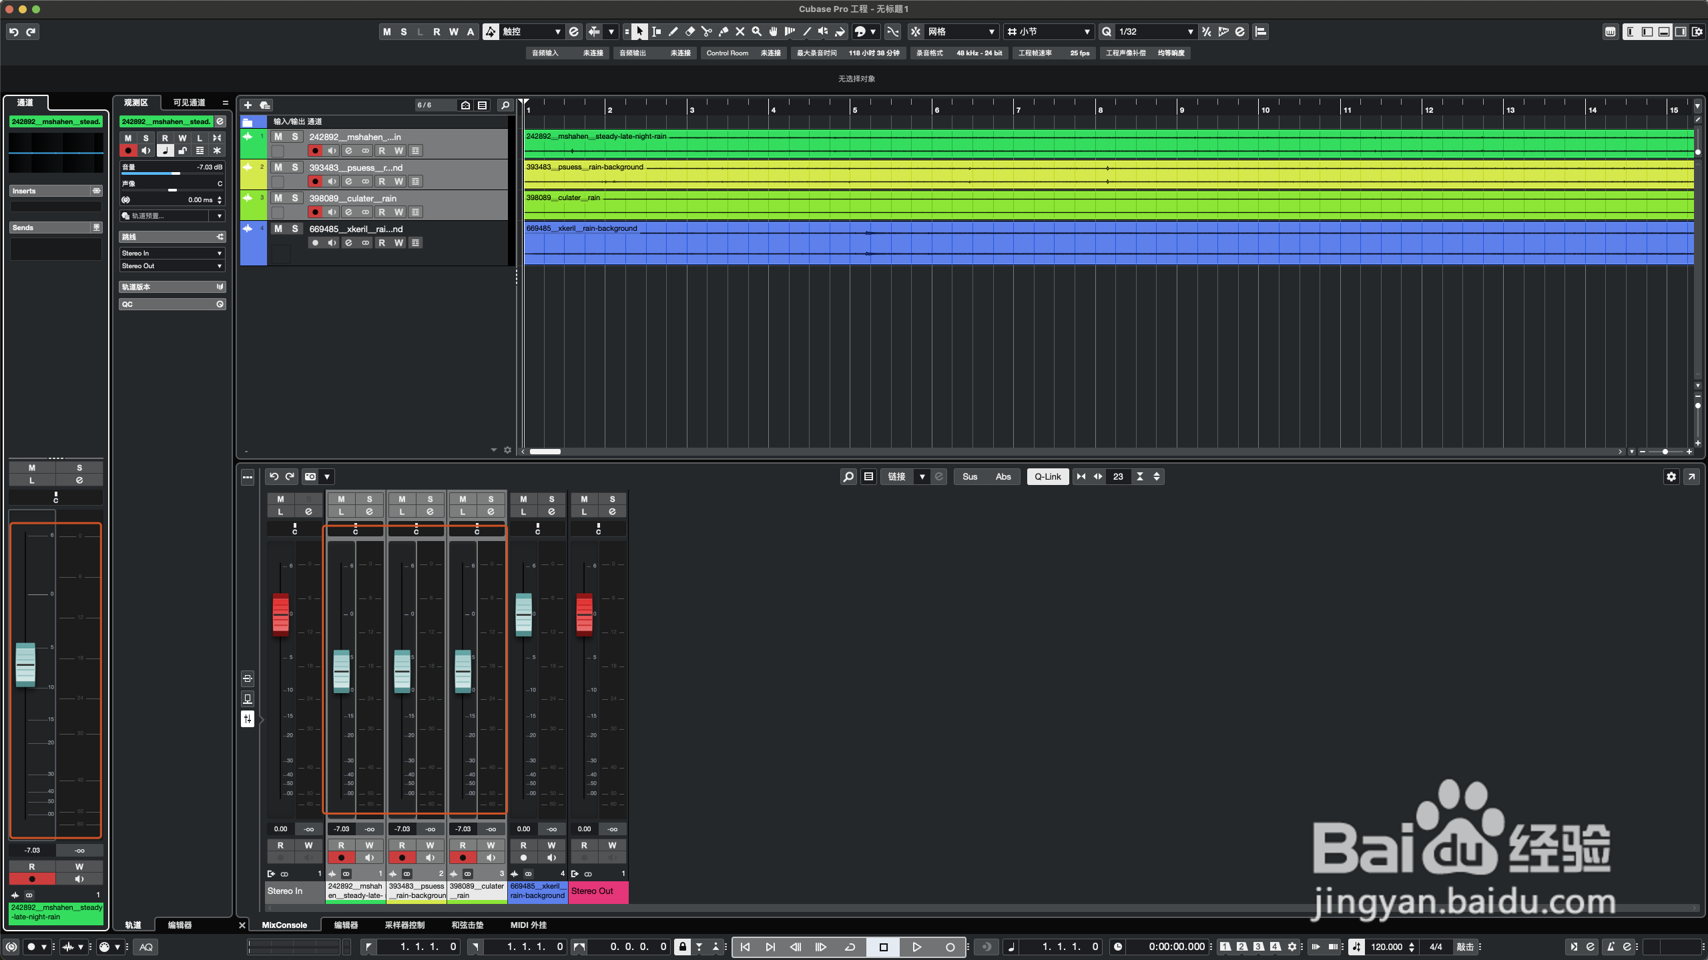Switch to the 观测区 inspector tab
The height and width of the screenshot is (960, 1708).
coord(136,102)
